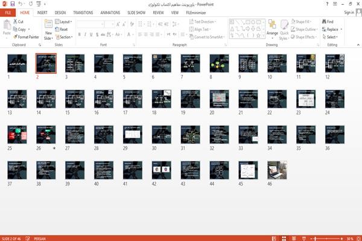The width and height of the screenshot is (362, 241).
Task: Click the Sign in link
Action: [x=349, y=13]
